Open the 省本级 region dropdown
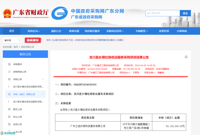The width and height of the screenshot is (200, 135). click(12, 40)
